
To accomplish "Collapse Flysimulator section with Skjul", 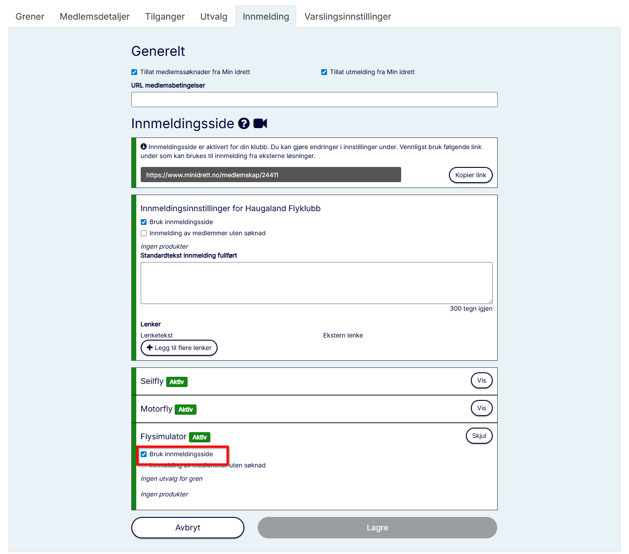I will pos(479,436).
